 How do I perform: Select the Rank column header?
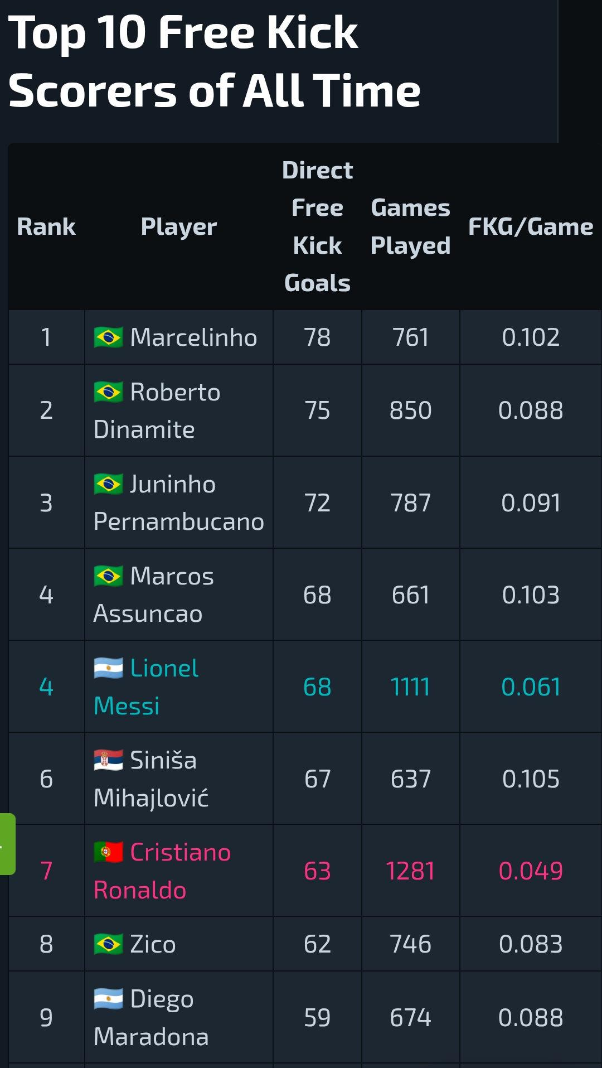coord(46,226)
